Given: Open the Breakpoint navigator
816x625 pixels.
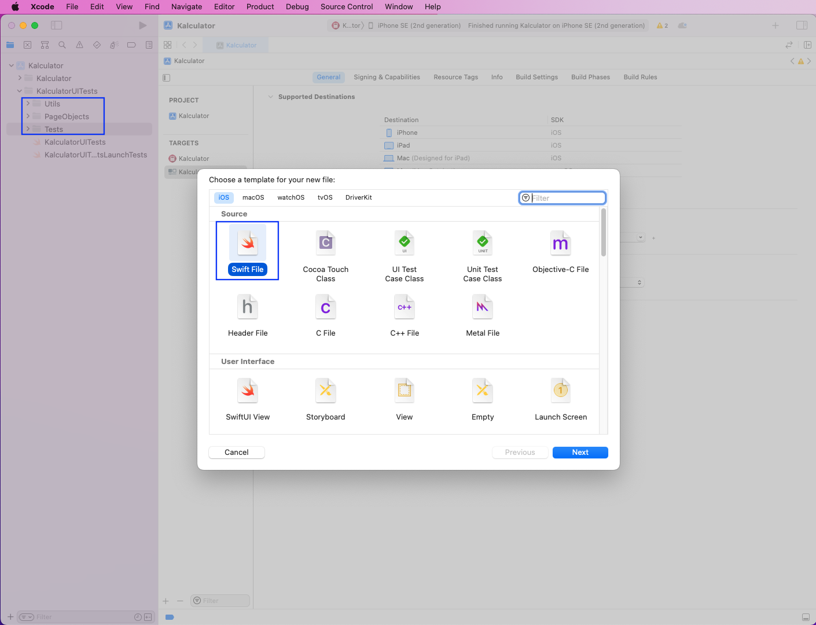Looking at the screenshot, I should coord(131,45).
